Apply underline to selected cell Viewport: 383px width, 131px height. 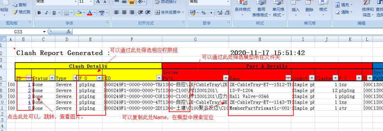[x=54, y=13]
